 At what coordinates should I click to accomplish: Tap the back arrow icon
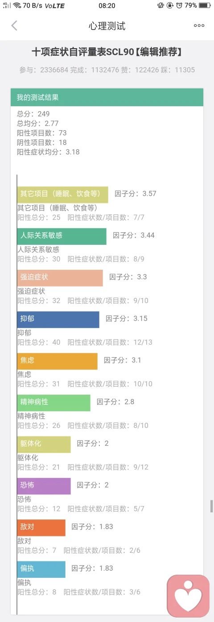point(14,26)
